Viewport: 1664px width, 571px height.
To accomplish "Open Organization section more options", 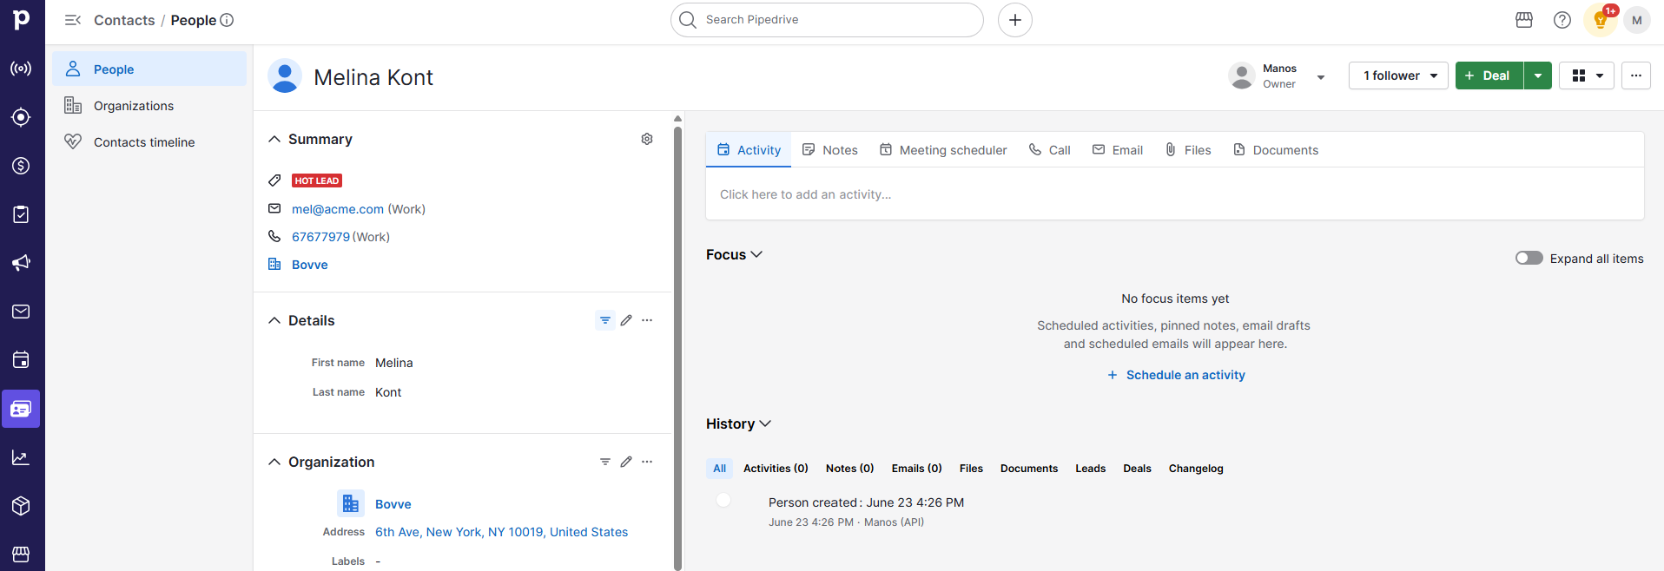I will pos(647,462).
